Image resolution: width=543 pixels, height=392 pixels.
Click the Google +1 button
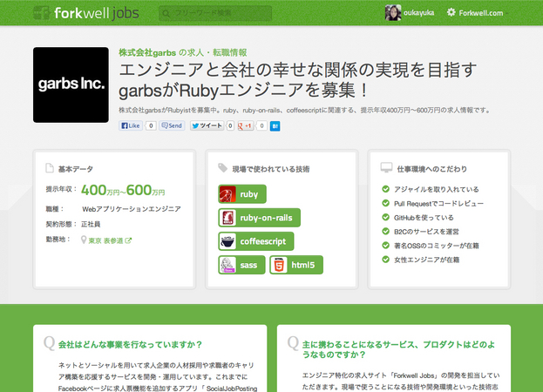[x=245, y=126]
